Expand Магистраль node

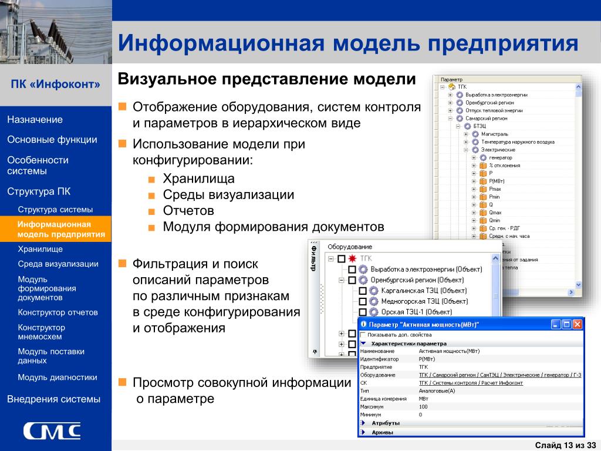(466, 134)
